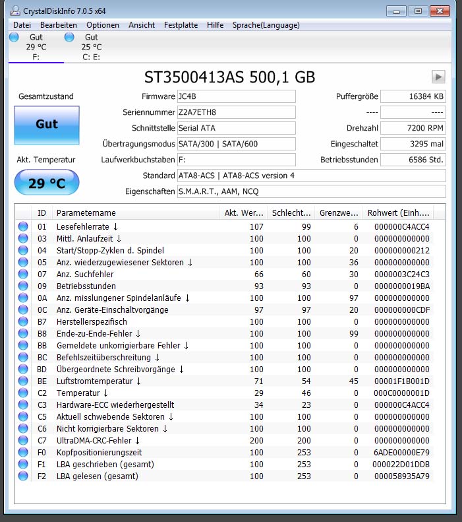462x522 pixels.
Task: Open the Festplatte menu
Action: pyautogui.click(x=181, y=25)
